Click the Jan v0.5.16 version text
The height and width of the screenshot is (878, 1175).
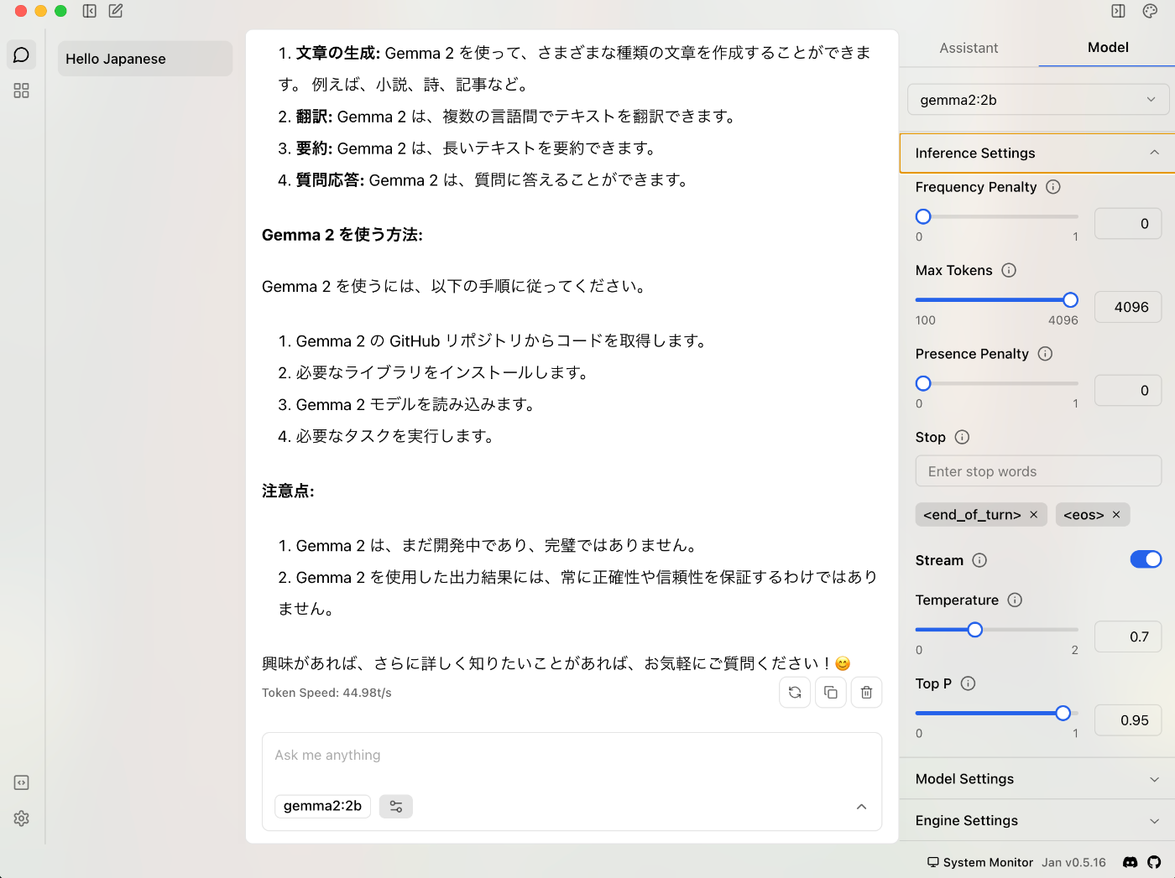(x=1073, y=862)
